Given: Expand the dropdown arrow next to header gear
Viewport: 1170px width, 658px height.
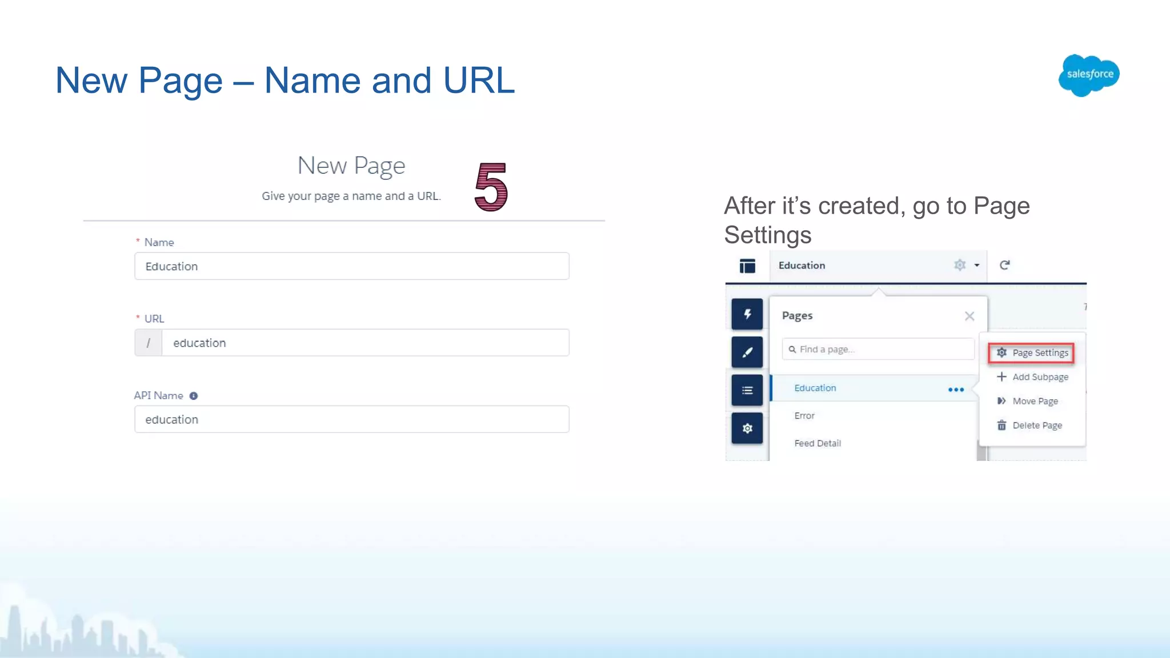Looking at the screenshot, I should pyautogui.click(x=977, y=266).
